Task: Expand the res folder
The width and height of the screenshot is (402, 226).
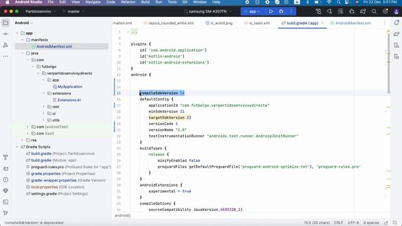Action: (23, 140)
